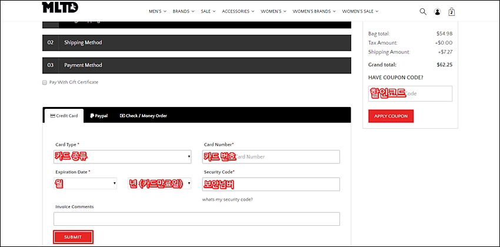Click the HAVE COUPON CODE? heading

pos(396,78)
